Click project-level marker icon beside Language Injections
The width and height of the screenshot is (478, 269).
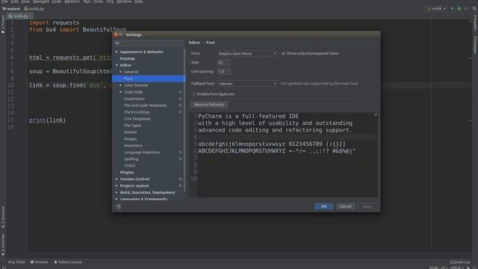click(x=180, y=152)
